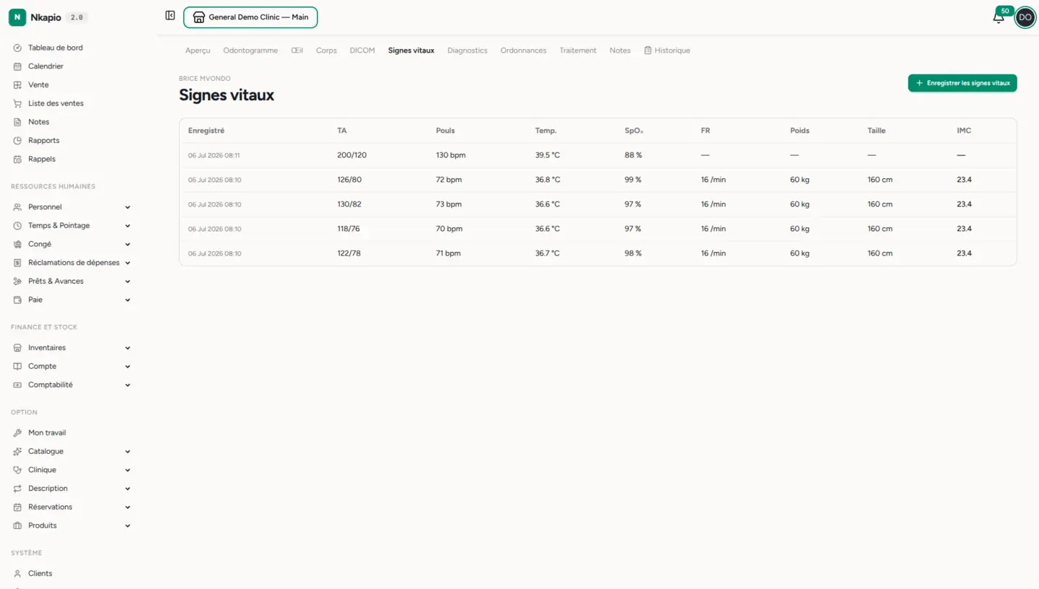
Task: Click the Inventaires store icon
Action: (x=17, y=348)
